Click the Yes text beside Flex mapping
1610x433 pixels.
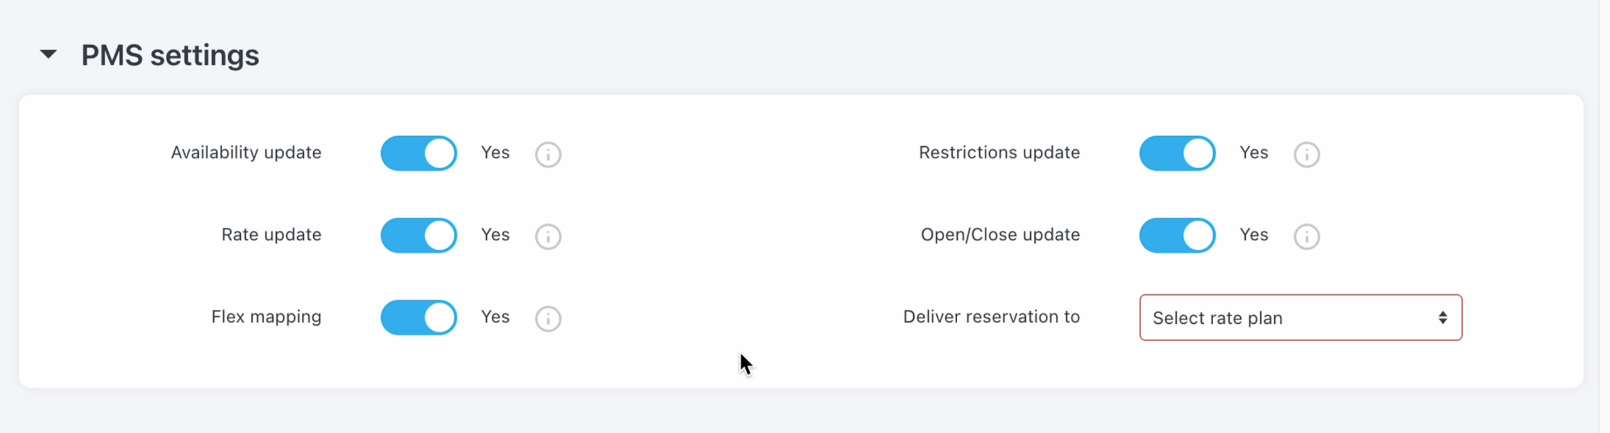[x=495, y=317]
